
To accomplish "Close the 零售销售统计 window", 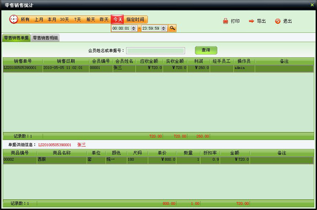I will point(312,4).
